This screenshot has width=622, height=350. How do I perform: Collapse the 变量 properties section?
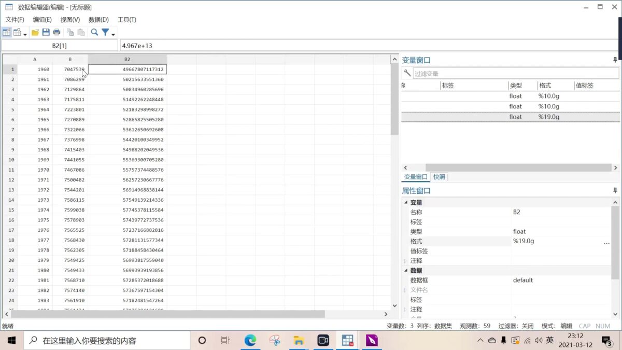(x=406, y=203)
